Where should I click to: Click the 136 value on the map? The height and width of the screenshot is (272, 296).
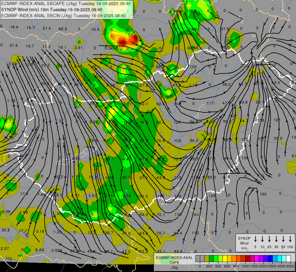point(245,158)
